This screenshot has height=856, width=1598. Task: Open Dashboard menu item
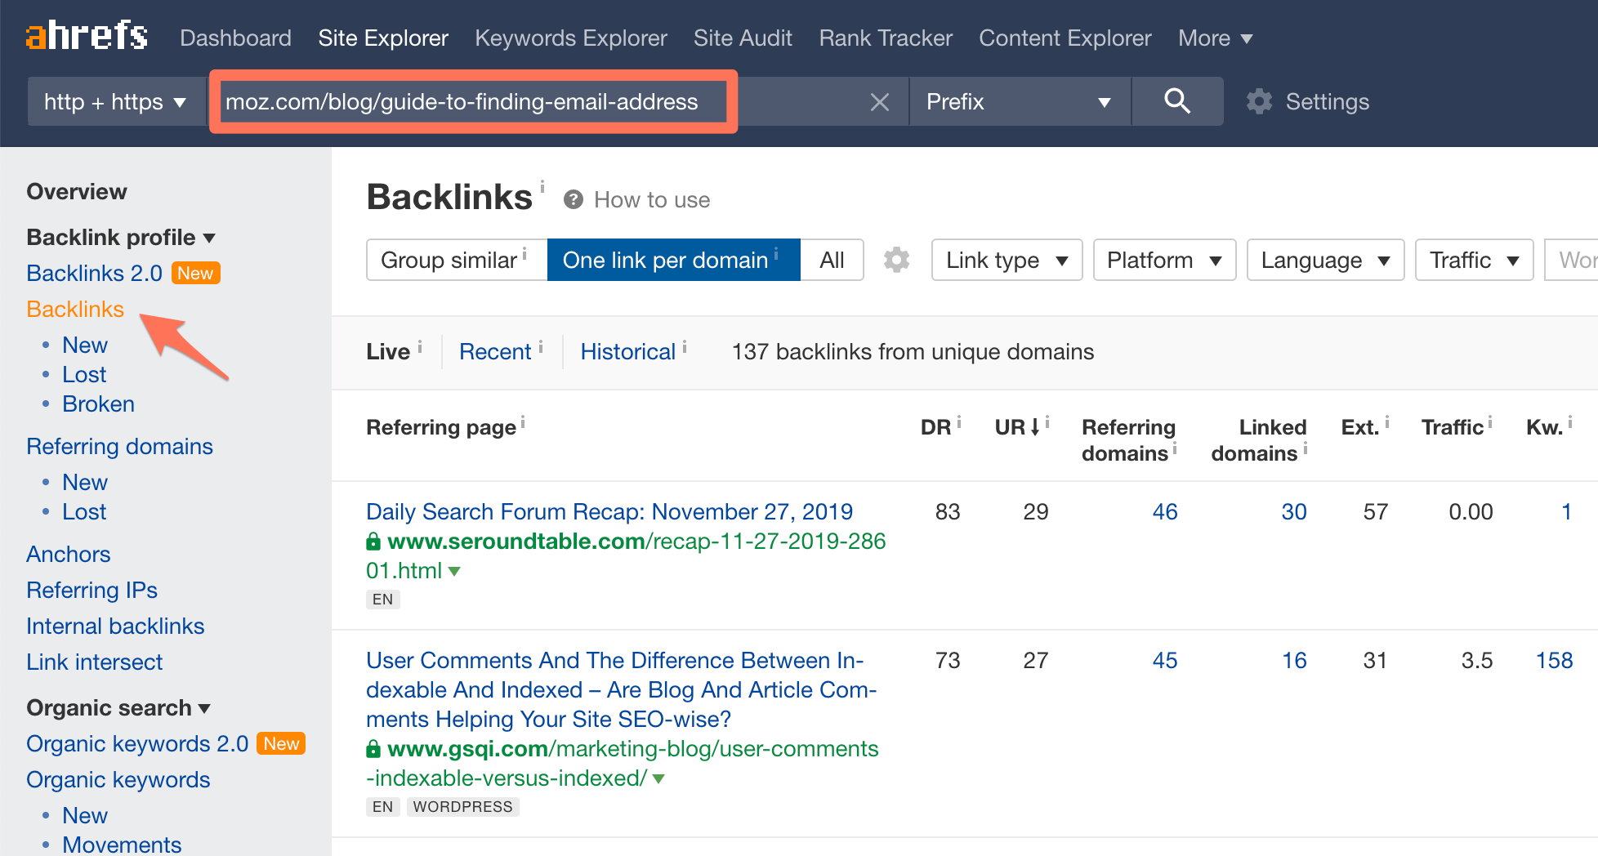[x=235, y=38]
